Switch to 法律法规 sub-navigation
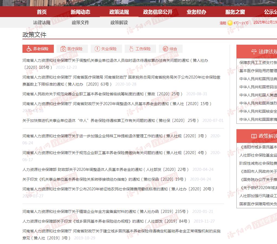277x244 pixels. point(42,22)
